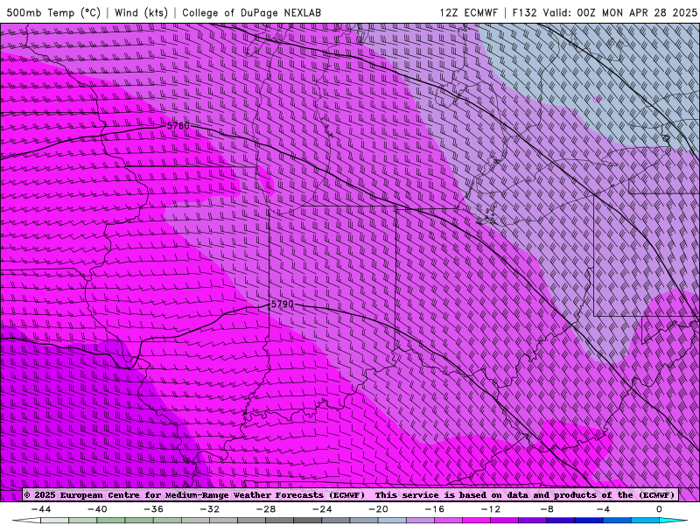
Task: Click the '© 2025 European Centre for Medium-Range Weather Forecasts (ECMWF)' text
Action: pos(195,495)
